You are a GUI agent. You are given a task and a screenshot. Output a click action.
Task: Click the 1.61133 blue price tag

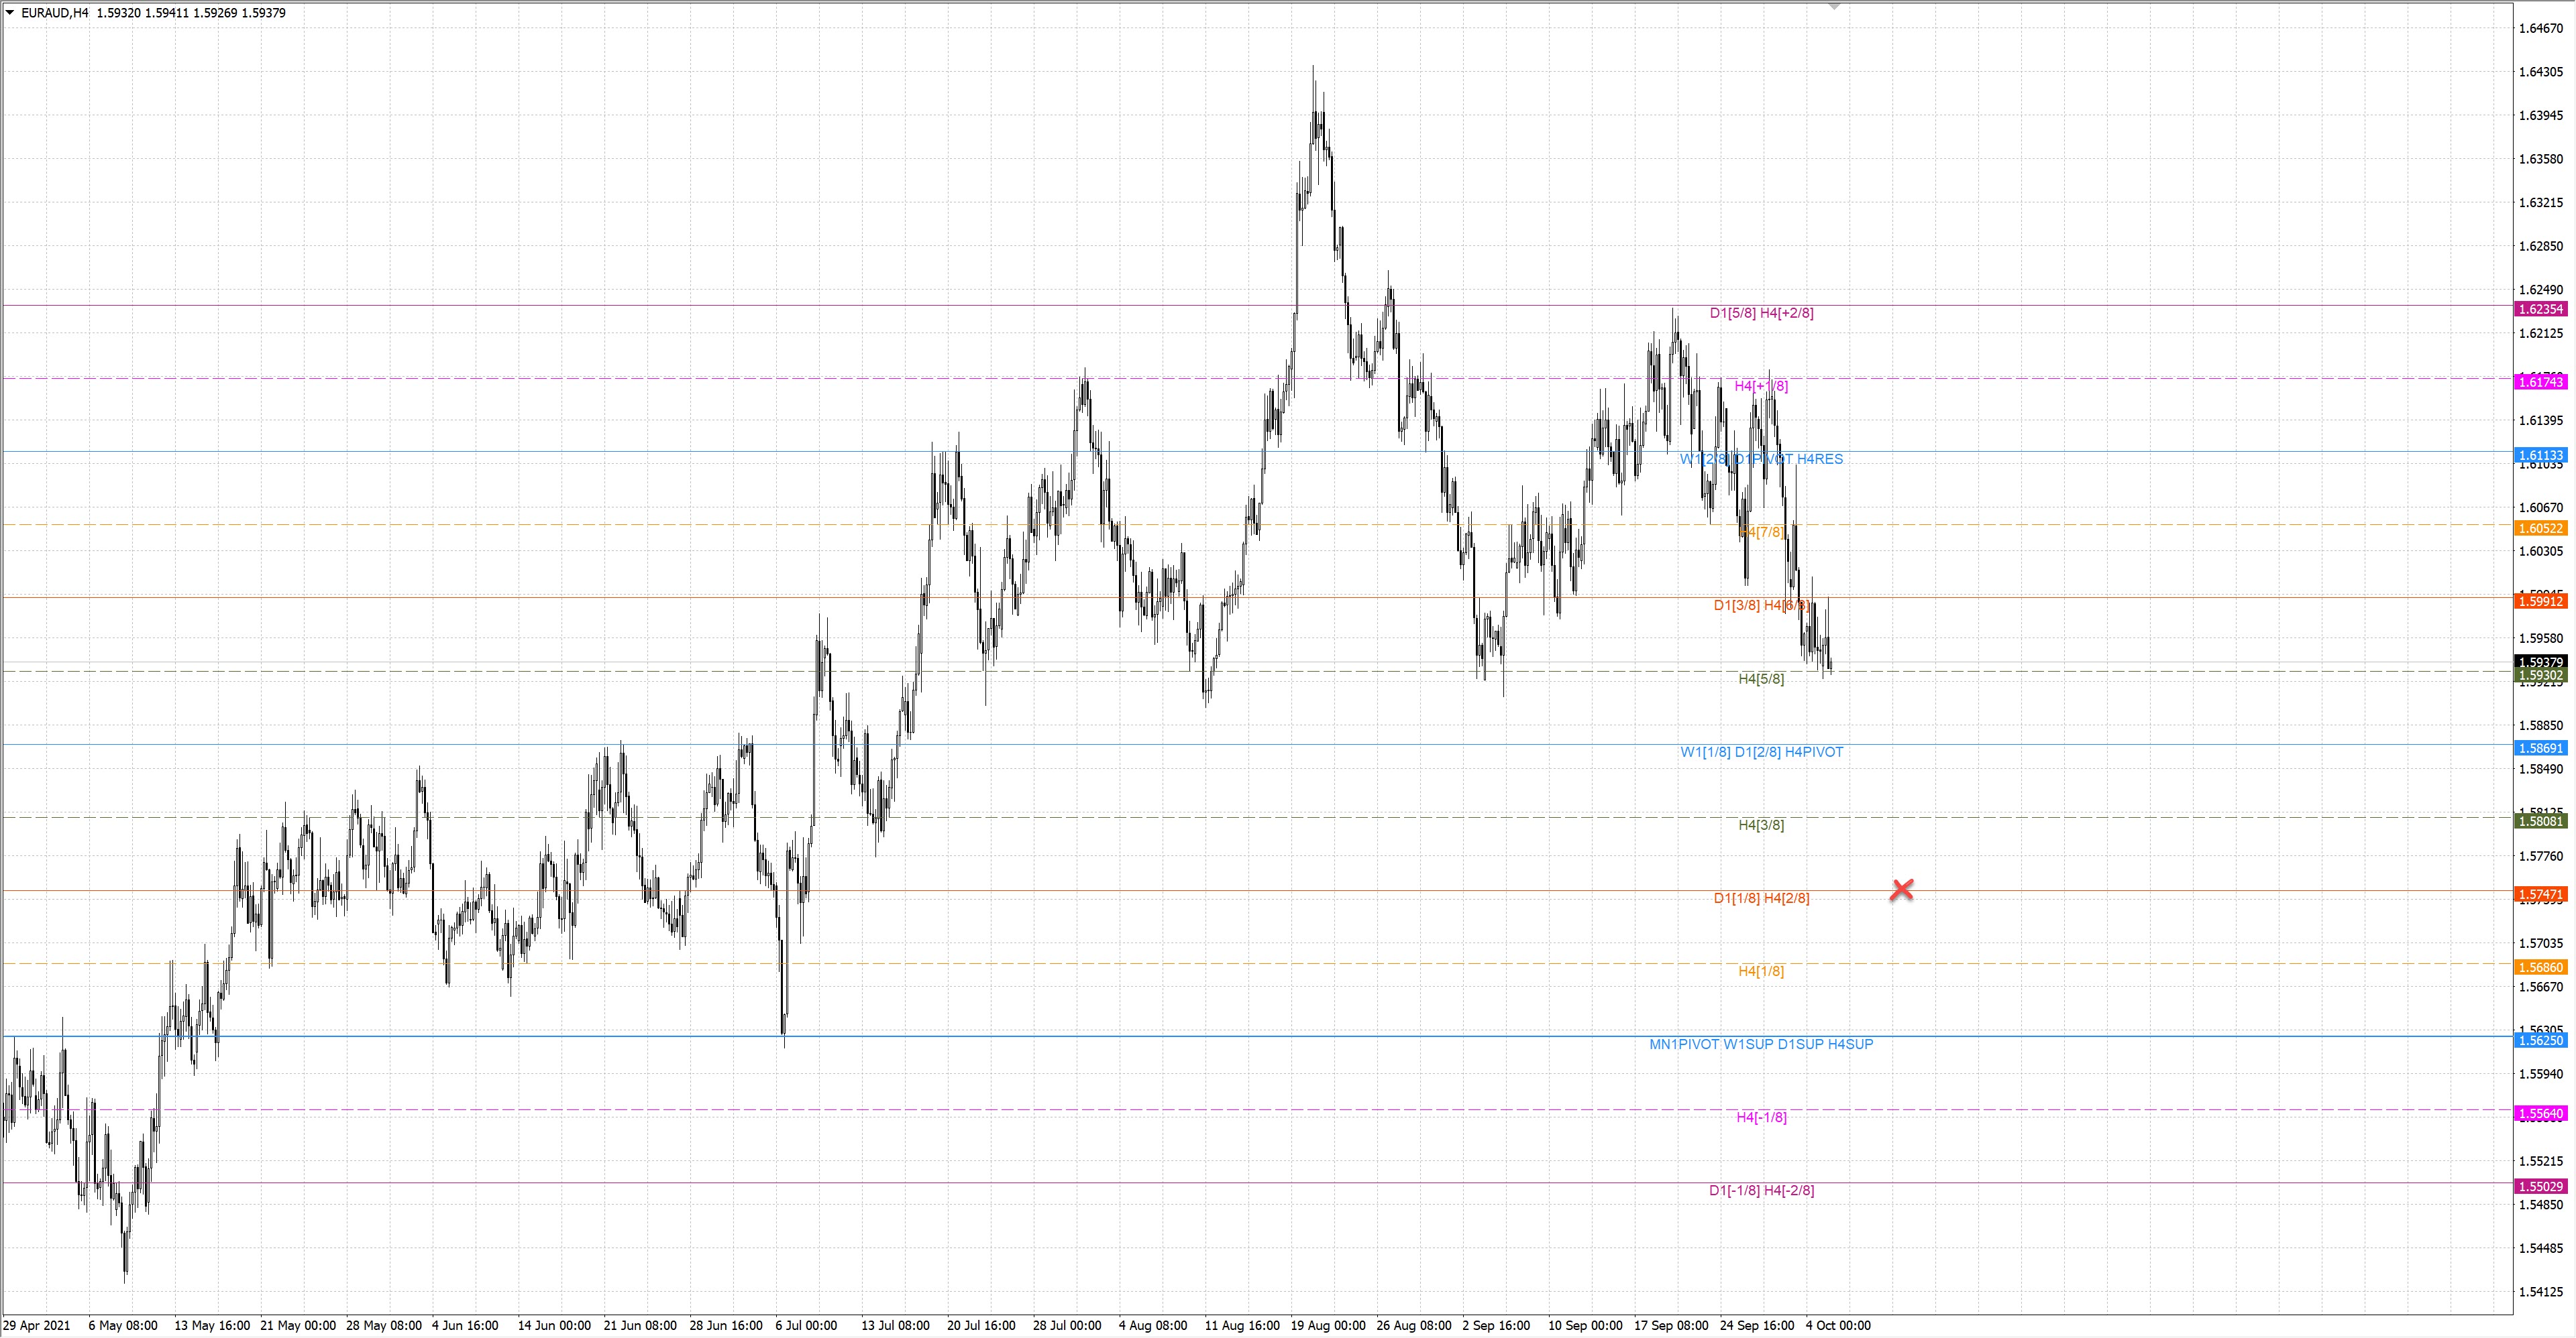[x=2540, y=456]
